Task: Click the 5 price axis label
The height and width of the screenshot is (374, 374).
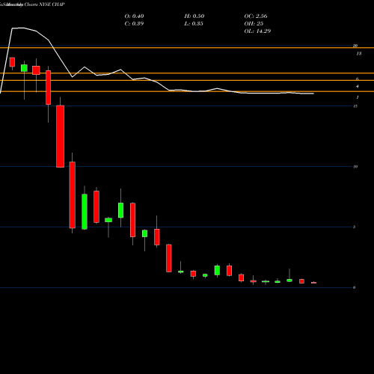Action: point(355,227)
